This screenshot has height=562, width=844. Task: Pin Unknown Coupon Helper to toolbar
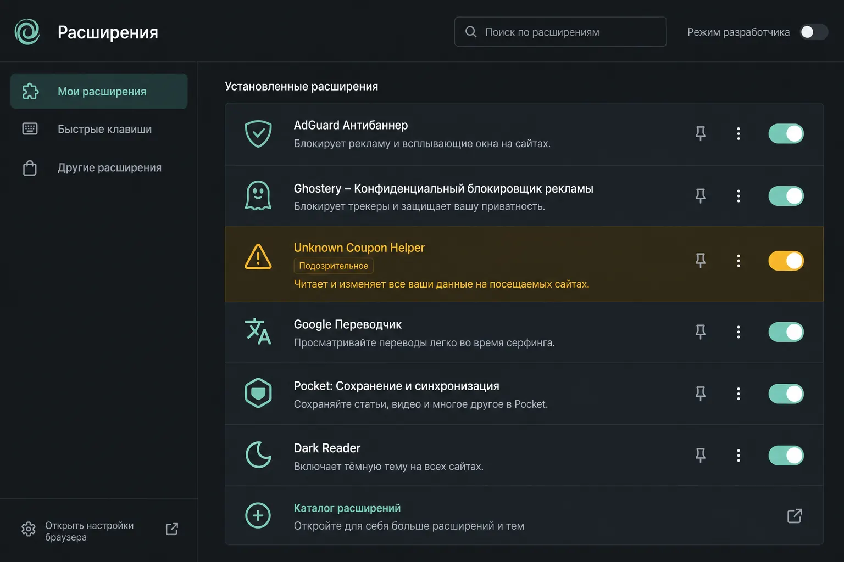(701, 261)
